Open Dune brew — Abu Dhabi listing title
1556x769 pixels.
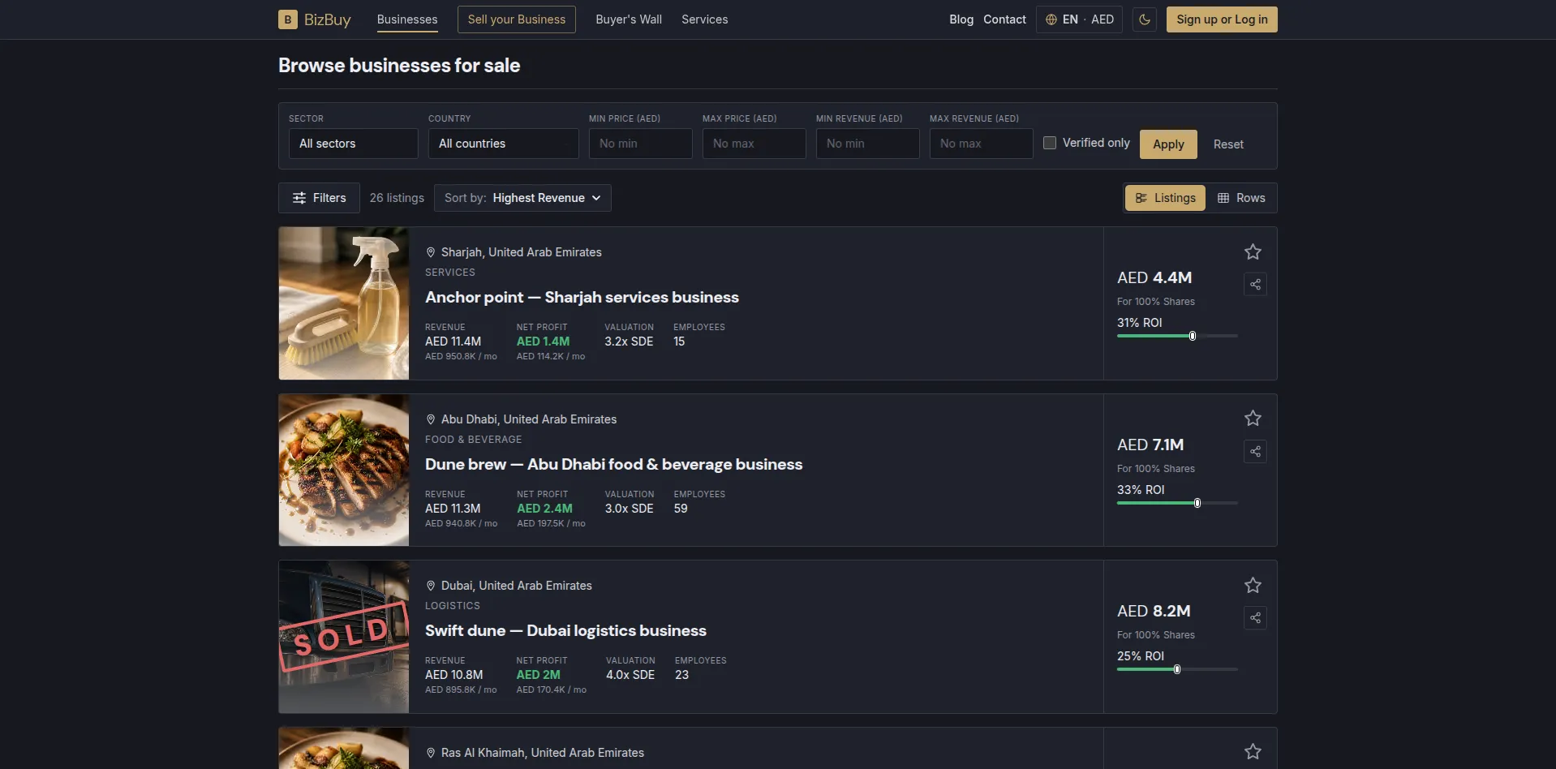pyautogui.click(x=613, y=465)
